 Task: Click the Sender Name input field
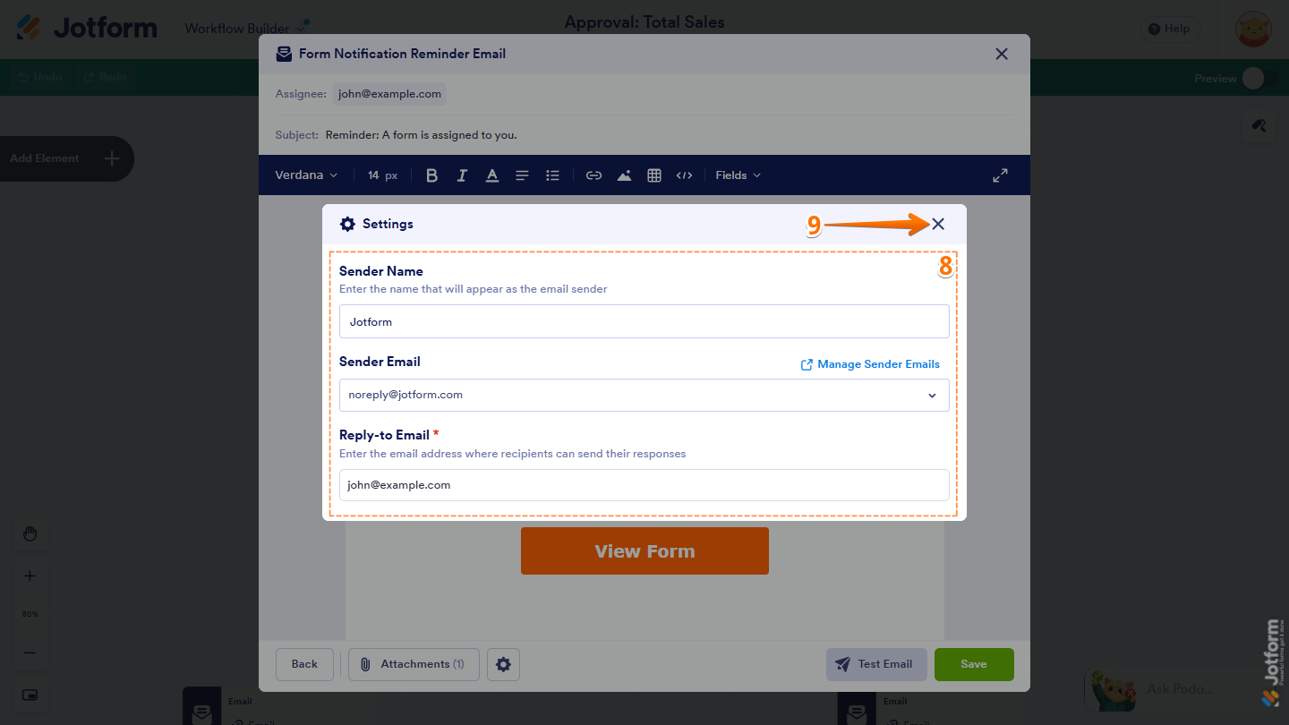coord(644,321)
